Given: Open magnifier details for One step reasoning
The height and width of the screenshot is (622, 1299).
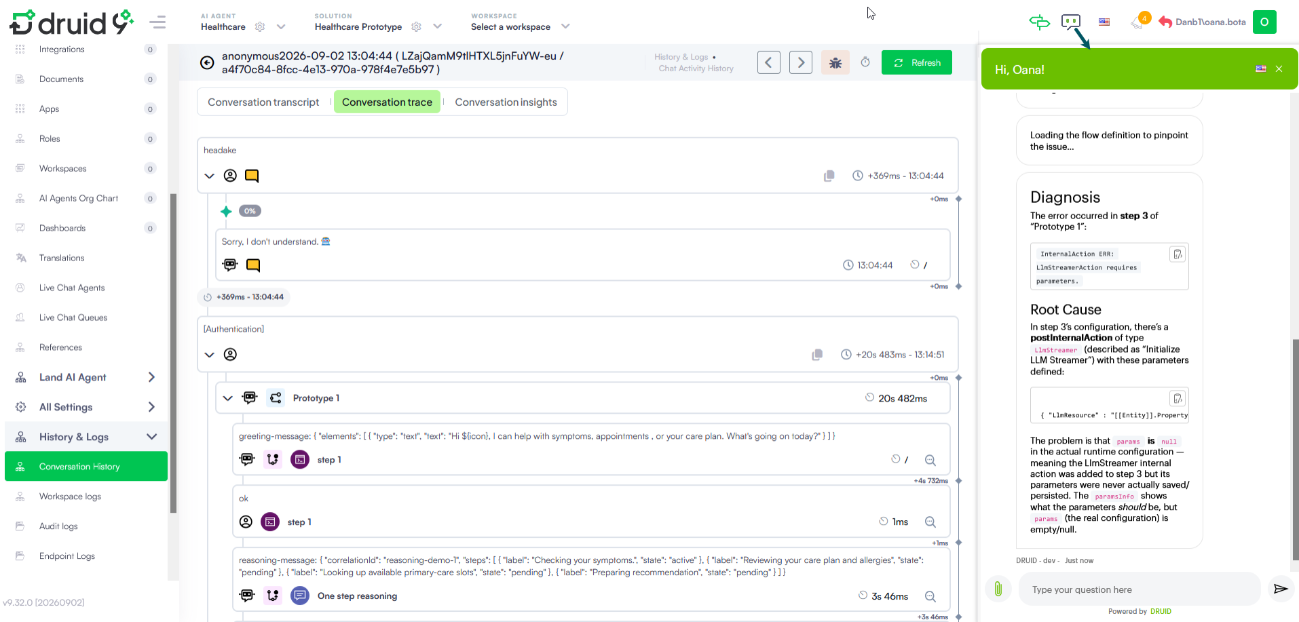Looking at the screenshot, I should coord(930,596).
